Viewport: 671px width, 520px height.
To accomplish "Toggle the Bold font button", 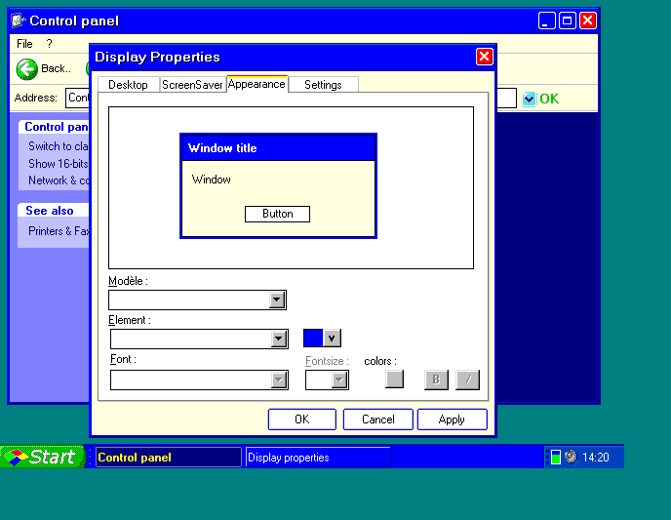I will (x=436, y=380).
